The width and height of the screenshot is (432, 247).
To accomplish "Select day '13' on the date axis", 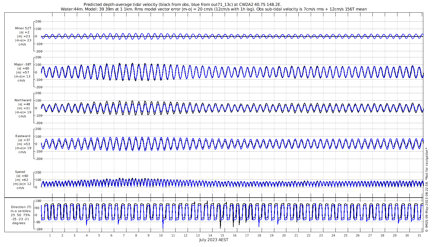I will 198,235.
